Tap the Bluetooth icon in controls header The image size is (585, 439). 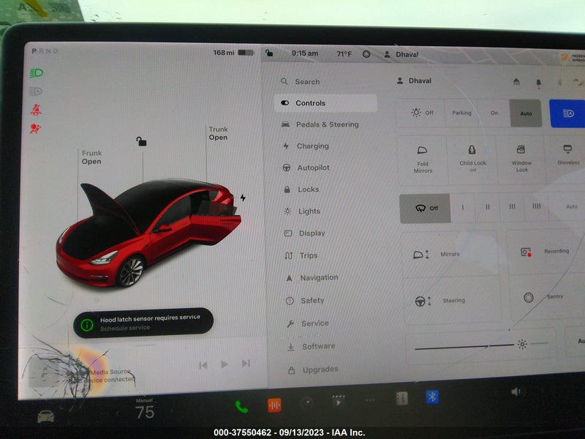pyautogui.click(x=559, y=83)
